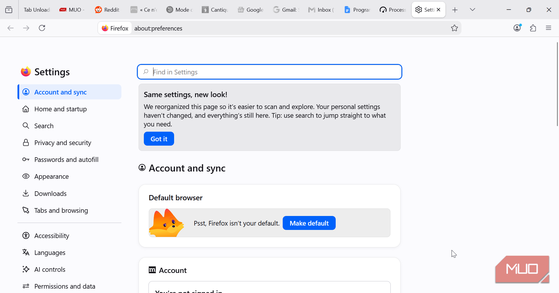The width and height of the screenshot is (559, 293).
Task: Open a new tab with plus icon
Action: (x=455, y=10)
